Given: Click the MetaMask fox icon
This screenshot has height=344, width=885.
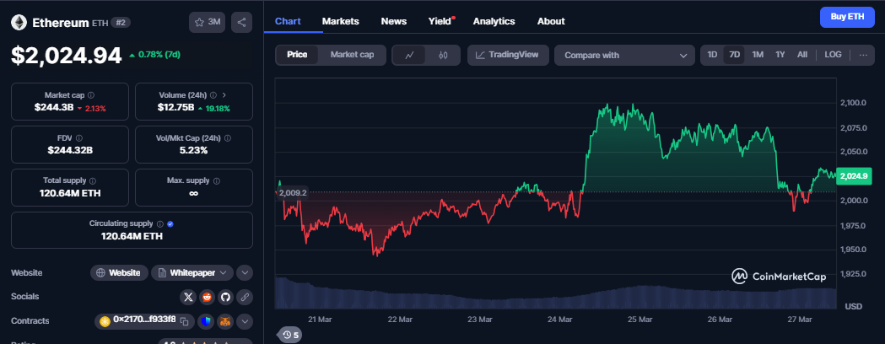Looking at the screenshot, I should tap(225, 321).
